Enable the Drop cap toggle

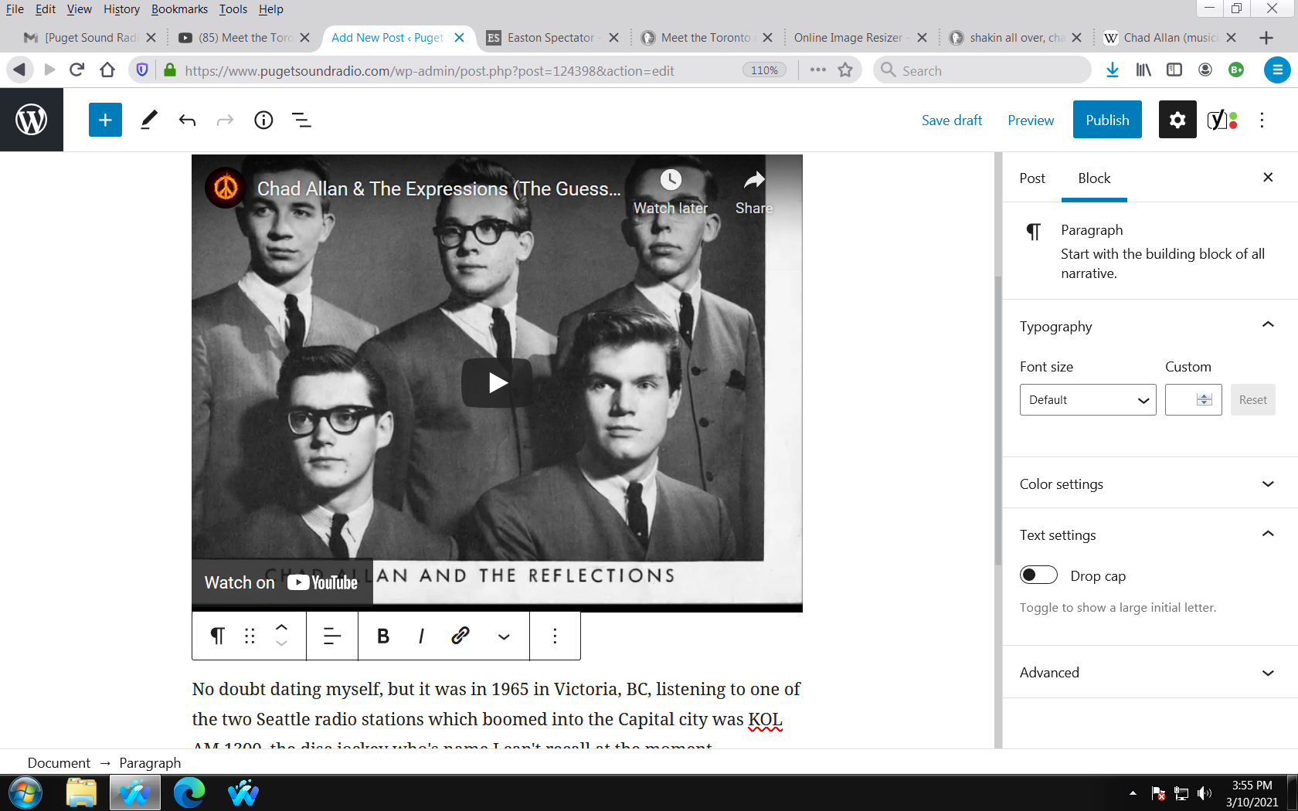pos(1038,575)
